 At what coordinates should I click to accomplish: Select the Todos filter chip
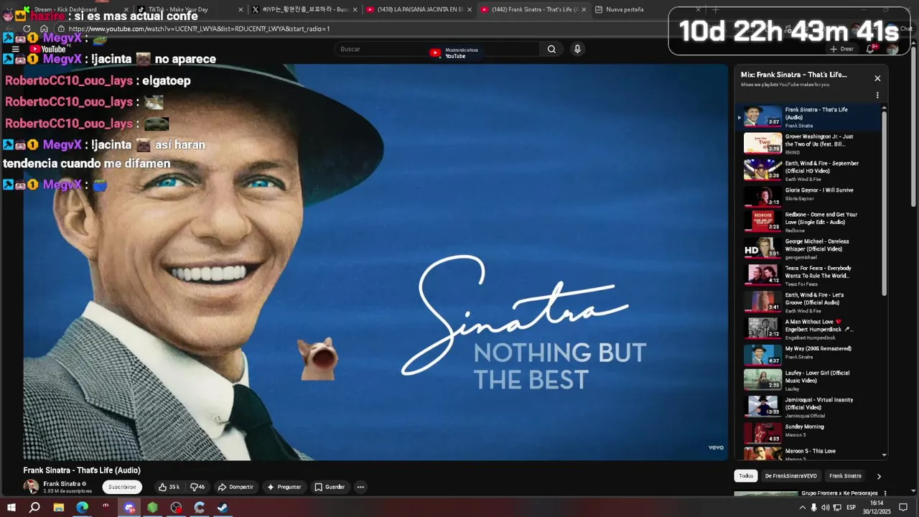(746, 475)
